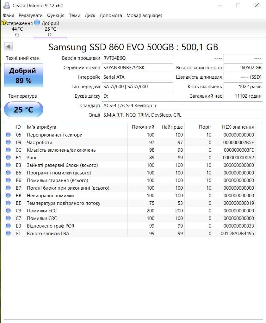Click the standard field ACS-4 Revision 5
Screen dimensions: 266x323
click(182, 106)
